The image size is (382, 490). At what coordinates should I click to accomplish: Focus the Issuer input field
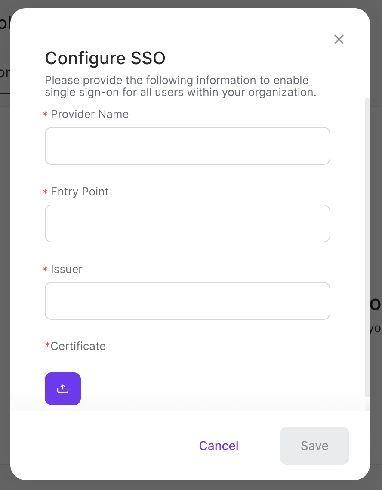click(x=187, y=301)
